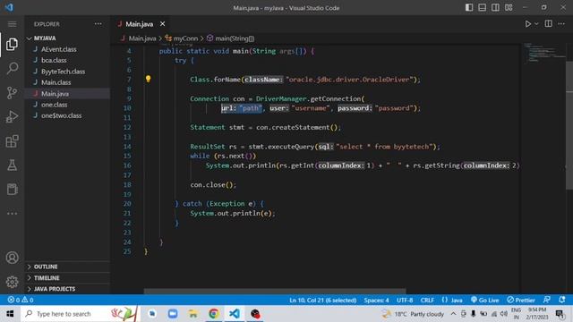Open editor More Actions ellipsis
This screenshot has height=322, width=573.
(x=561, y=24)
